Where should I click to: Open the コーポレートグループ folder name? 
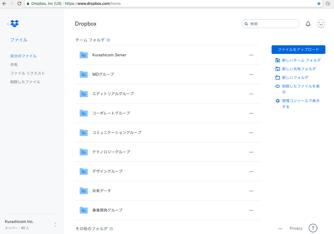tap(111, 113)
